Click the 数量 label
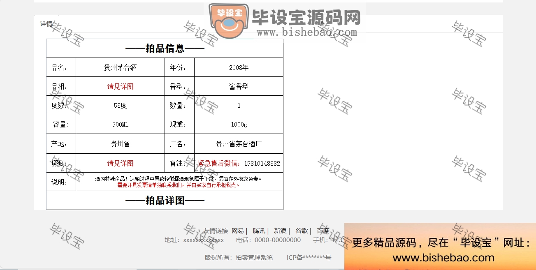The height and width of the screenshot is (270, 536). click(x=178, y=106)
